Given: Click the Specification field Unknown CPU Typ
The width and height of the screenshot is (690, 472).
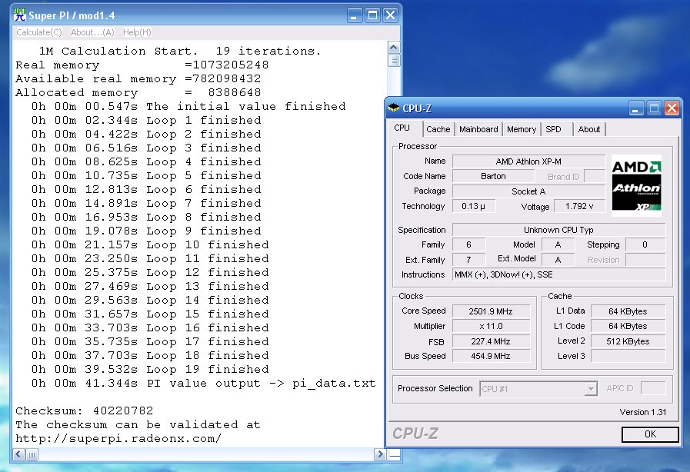Looking at the screenshot, I should (559, 230).
